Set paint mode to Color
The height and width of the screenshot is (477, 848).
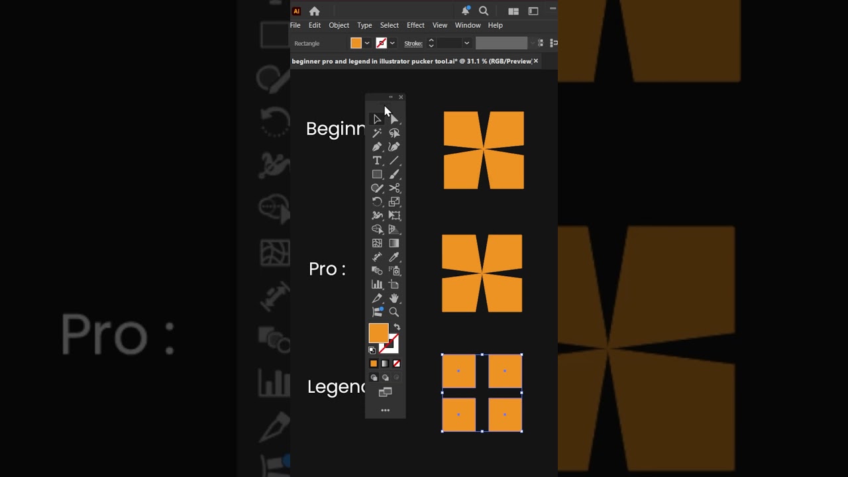tap(374, 364)
